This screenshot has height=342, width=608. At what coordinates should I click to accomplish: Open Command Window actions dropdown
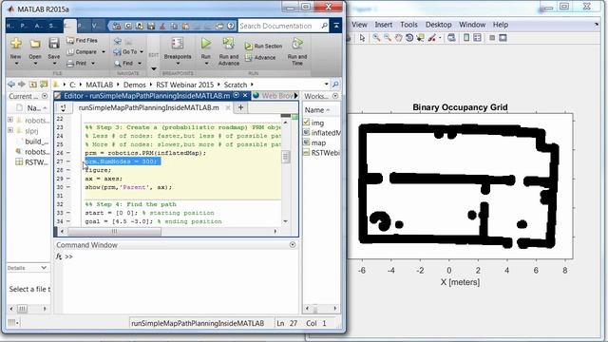coord(293,245)
